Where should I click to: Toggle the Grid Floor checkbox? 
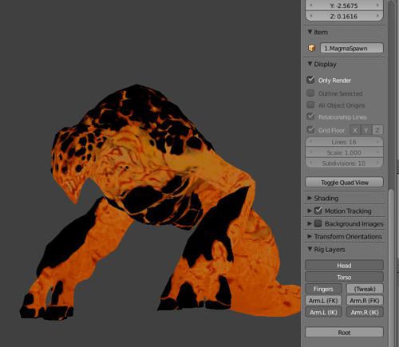(x=310, y=130)
